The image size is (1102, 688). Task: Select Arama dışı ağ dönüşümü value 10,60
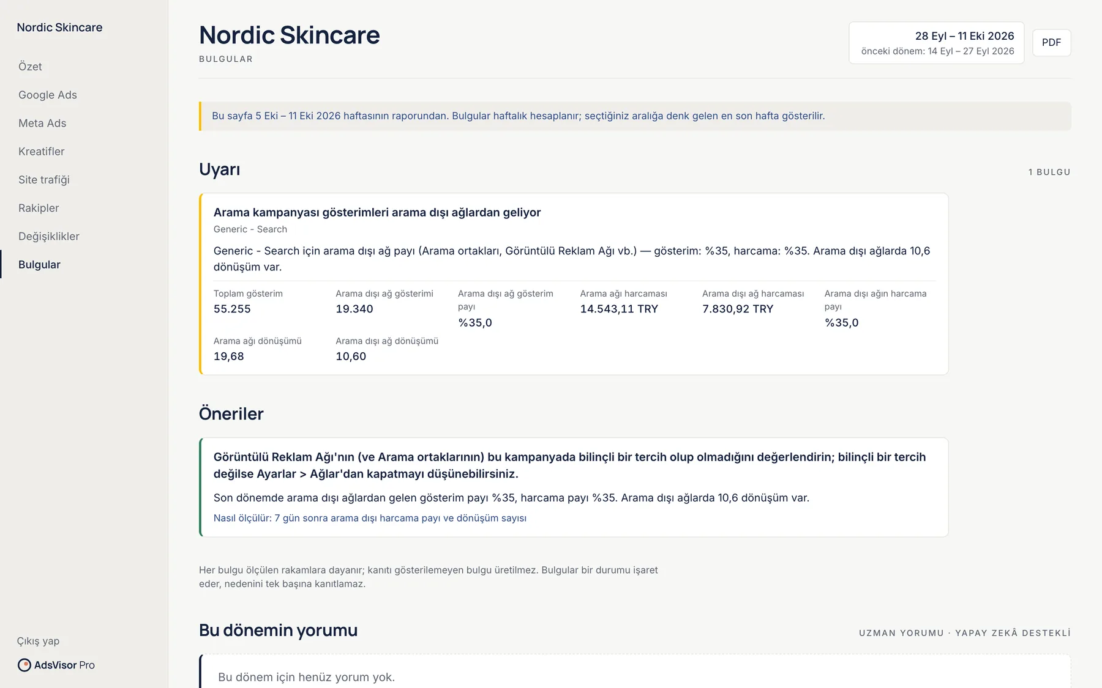[x=351, y=356]
